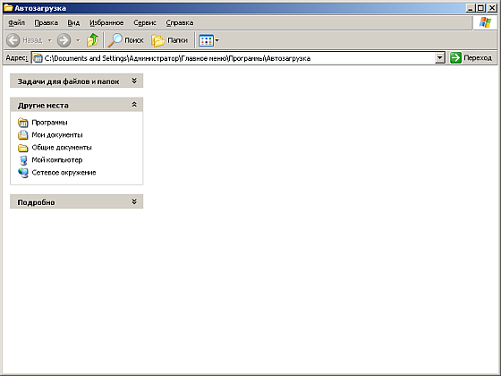Maximize the Автозагрузка window
The image size is (501, 376).
[x=480, y=8]
